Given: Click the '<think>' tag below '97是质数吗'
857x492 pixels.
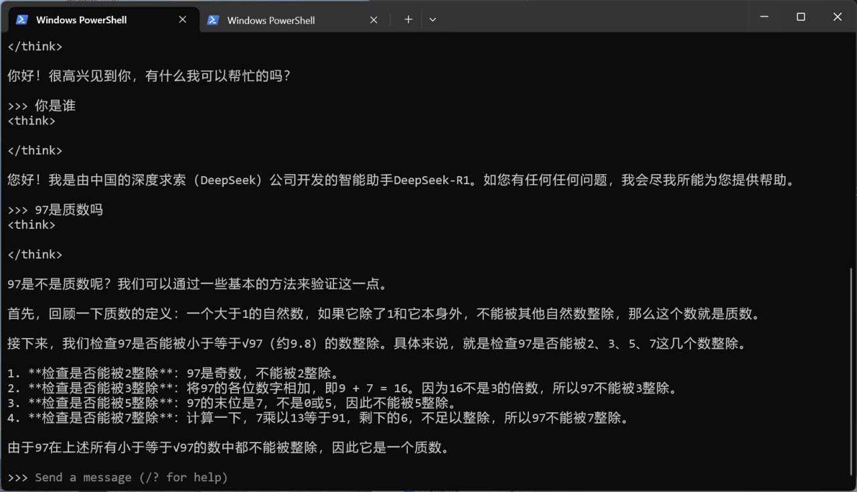Looking at the screenshot, I should click(x=31, y=225).
